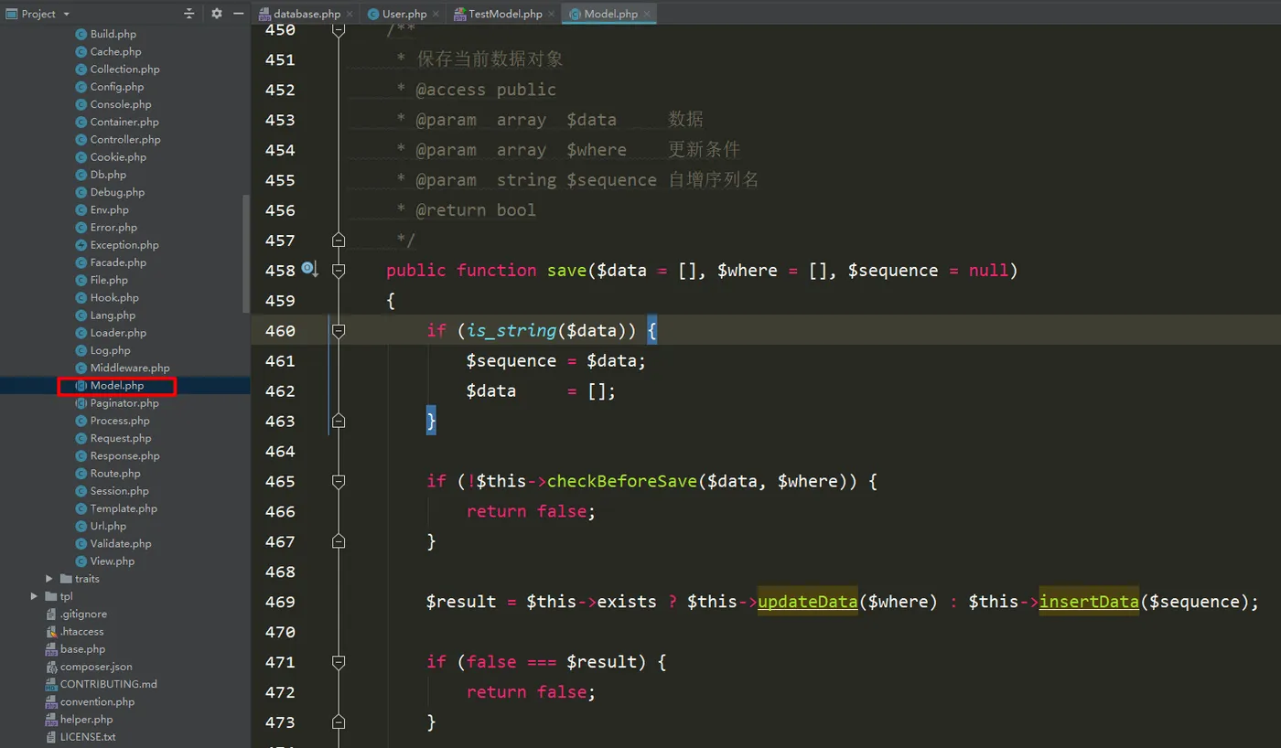Click the Exception.php file icon
Viewport: 1281px width, 748px height.
(x=81, y=245)
